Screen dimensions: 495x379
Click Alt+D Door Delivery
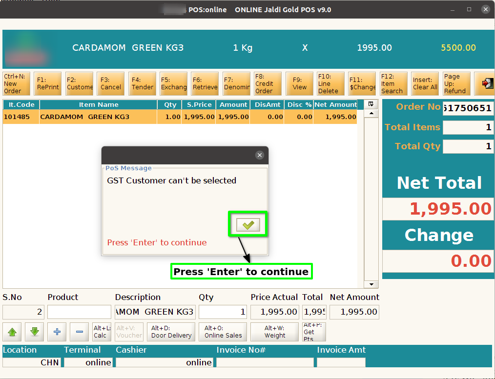pyautogui.click(x=171, y=332)
